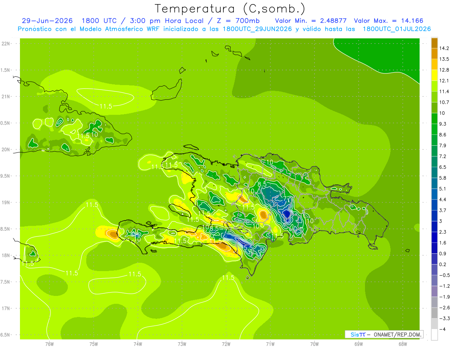Click the '21N' latitude axis label
This screenshot has width=452, height=349.
[x=6, y=97]
